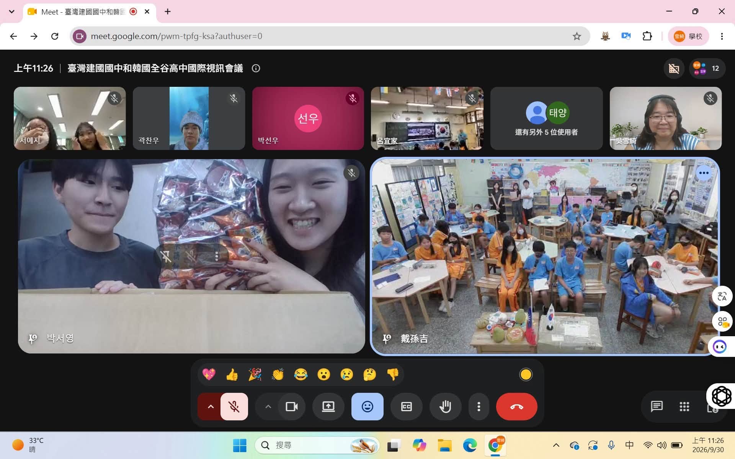735x459 pixels.
Task: Open more options menu in call controls
Action: pos(479,407)
